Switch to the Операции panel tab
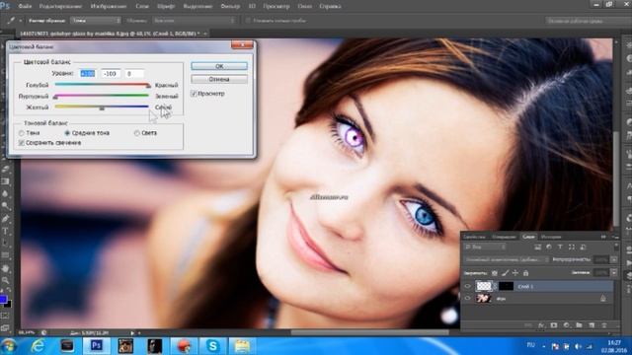 click(504, 237)
